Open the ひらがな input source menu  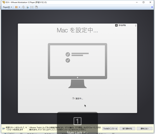[126, 26]
